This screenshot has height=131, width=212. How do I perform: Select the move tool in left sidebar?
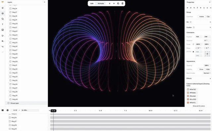(x=3, y=8)
